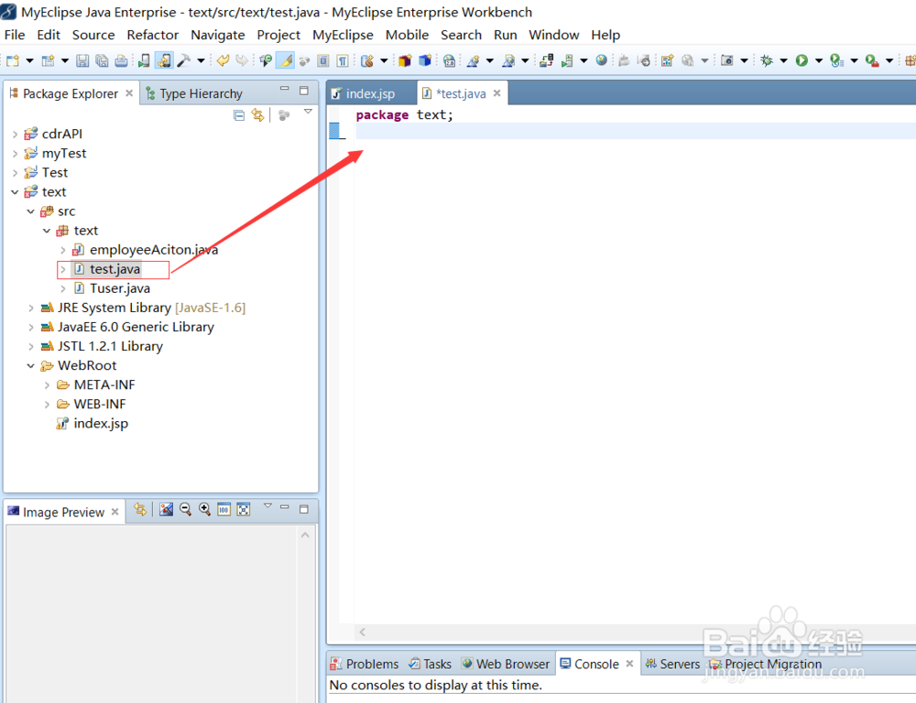Click the camera screenshot toolbar icon
This screenshot has width=916, height=703.
click(726, 60)
